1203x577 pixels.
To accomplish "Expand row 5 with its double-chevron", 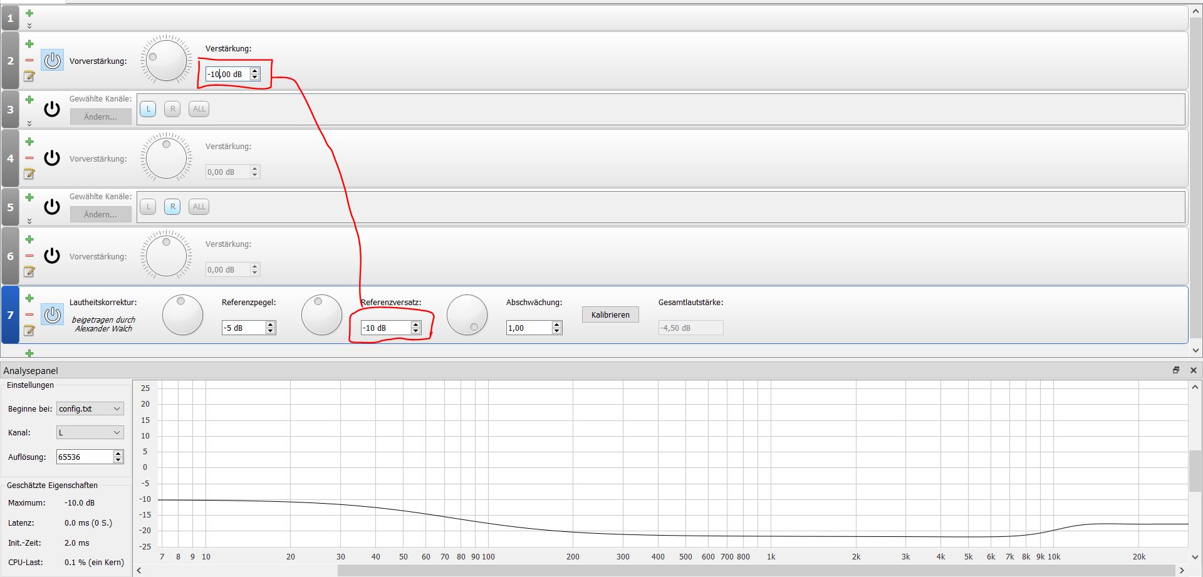I will [x=29, y=221].
